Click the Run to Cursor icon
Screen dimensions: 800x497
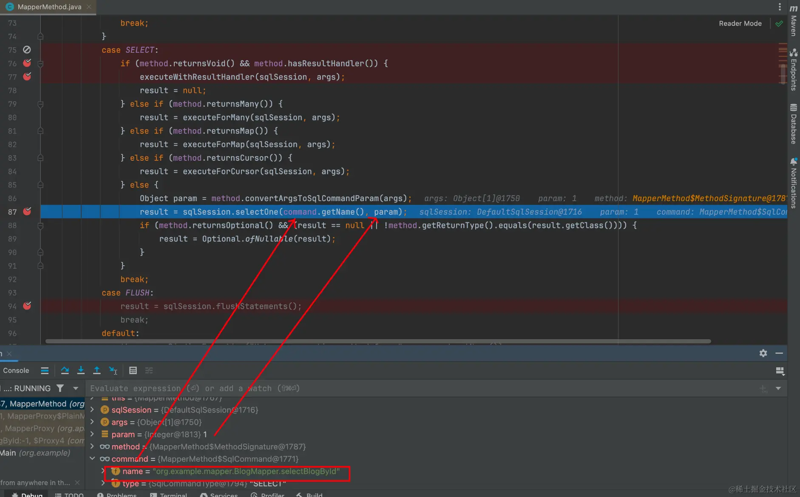113,370
